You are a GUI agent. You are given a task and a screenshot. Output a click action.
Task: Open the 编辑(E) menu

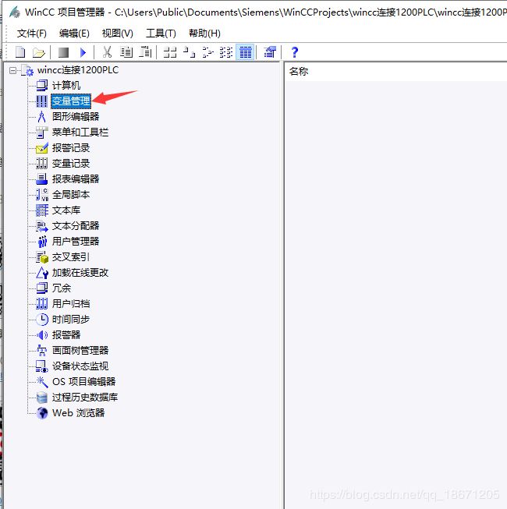pos(74,33)
